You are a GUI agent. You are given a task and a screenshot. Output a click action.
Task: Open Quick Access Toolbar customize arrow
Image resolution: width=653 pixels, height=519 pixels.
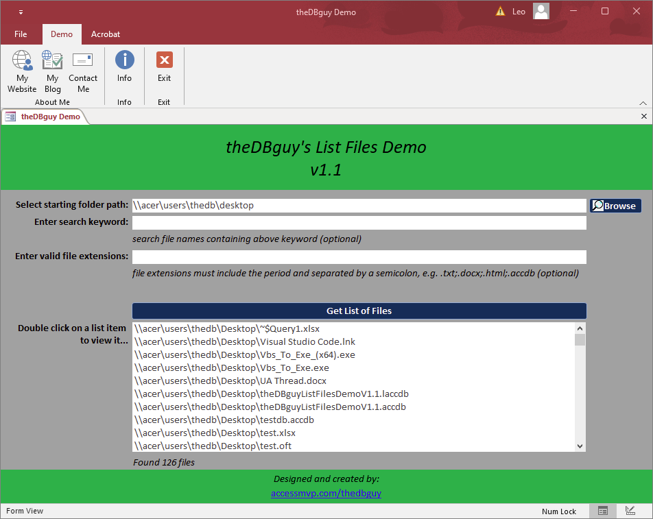click(21, 12)
